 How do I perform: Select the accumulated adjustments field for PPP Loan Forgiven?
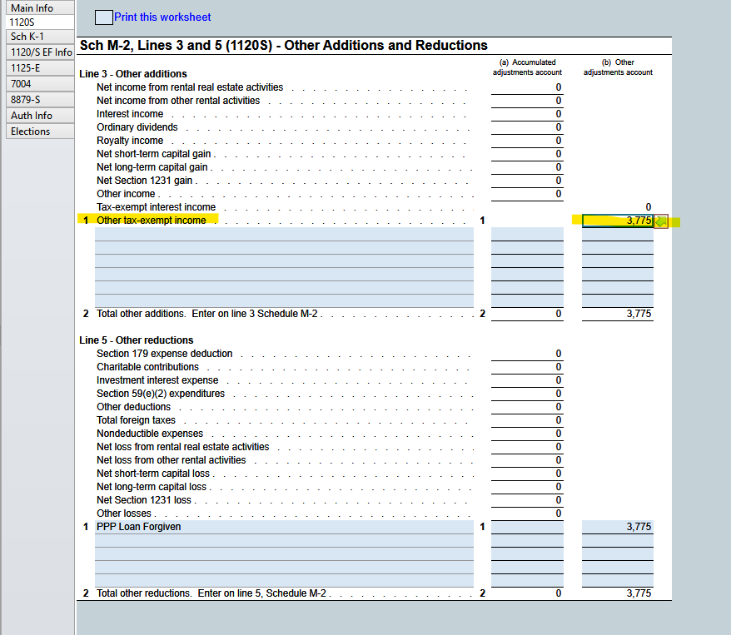pos(527,527)
